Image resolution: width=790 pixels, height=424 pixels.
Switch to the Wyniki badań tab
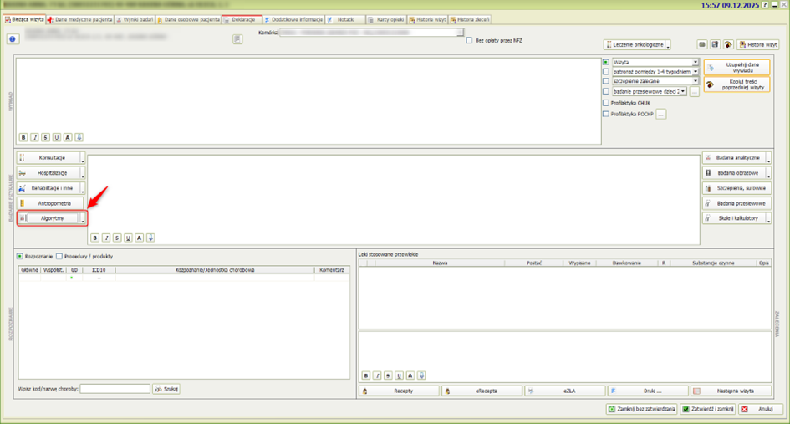[134, 18]
